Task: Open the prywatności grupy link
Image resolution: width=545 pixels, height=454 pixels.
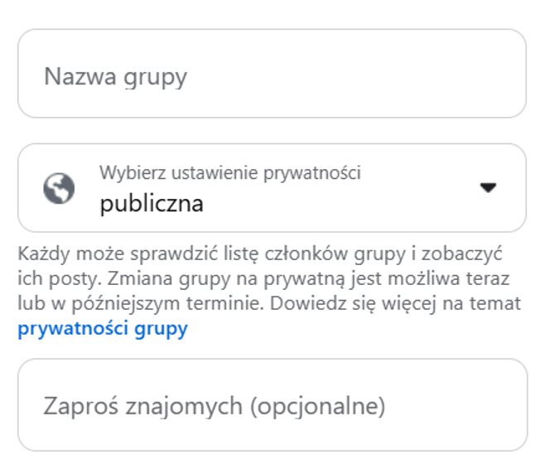Action: pyautogui.click(x=103, y=328)
